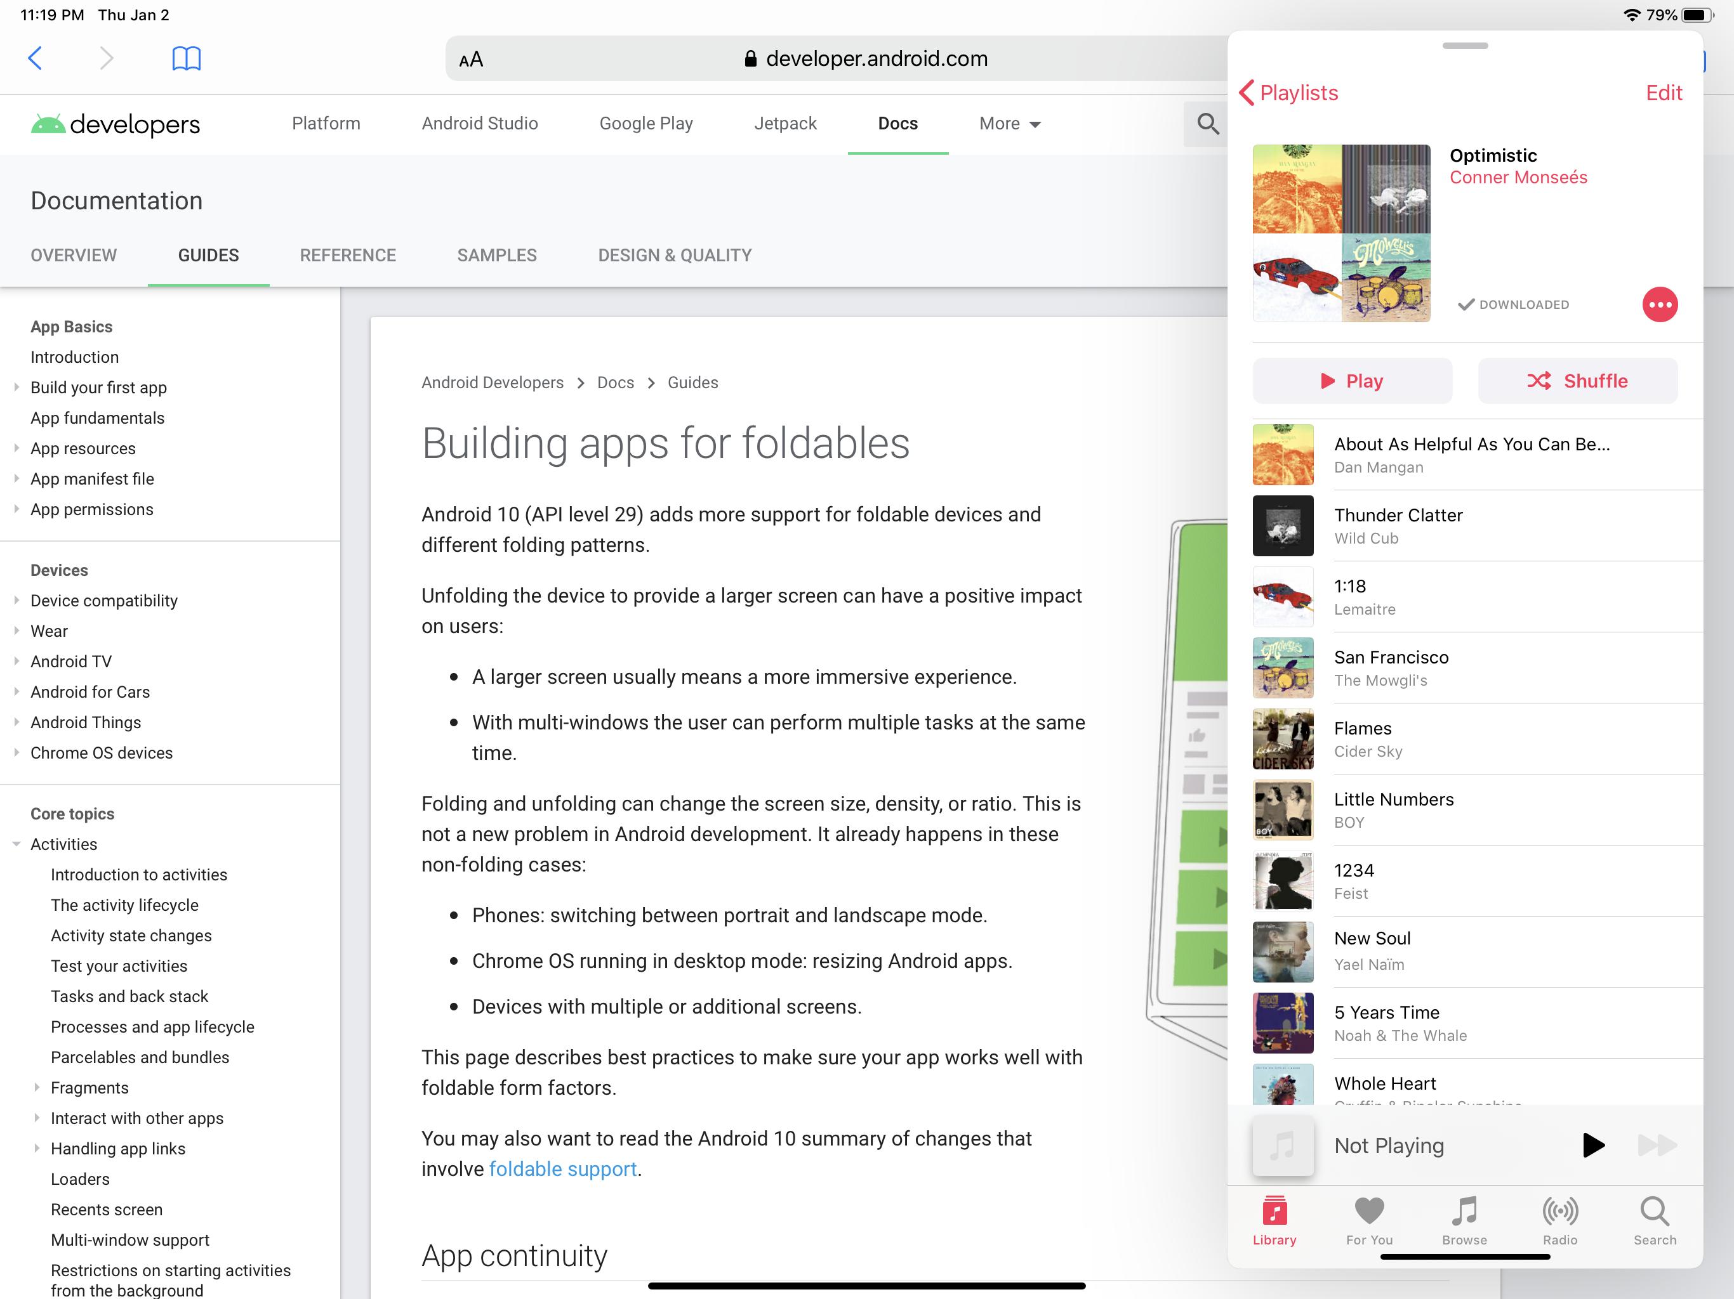Tap the 5 Years Time album art
This screenshot has width=1734, height=1299.
(x=1283, y=1023)
